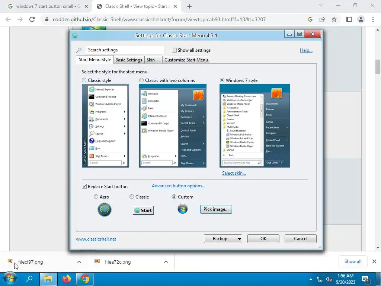Open Google icon in address bar

(310, 19)
